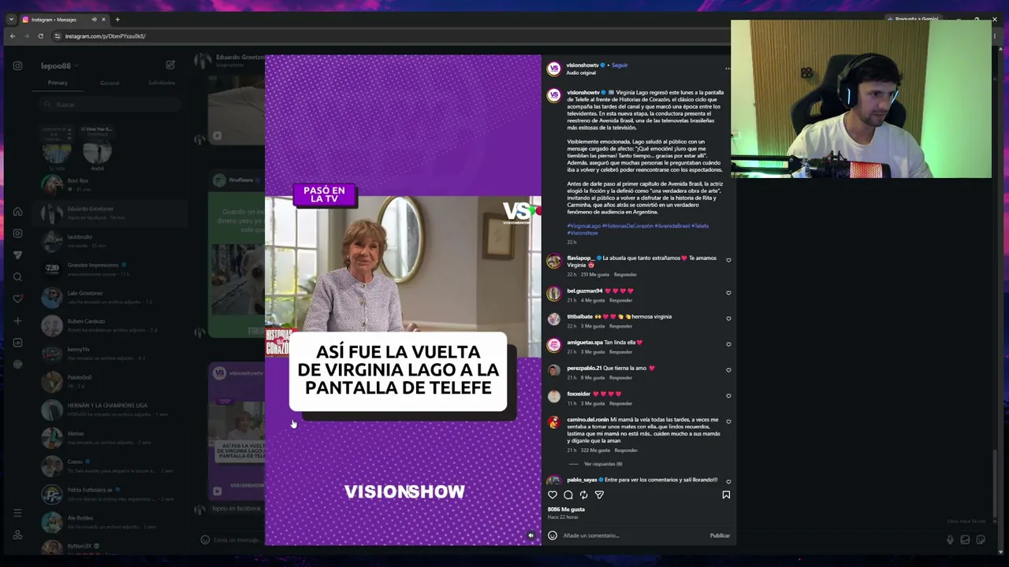Like amiguetas.spa's comment
This screenshot has width=1009, height=567.
click(x=728, y=344)
